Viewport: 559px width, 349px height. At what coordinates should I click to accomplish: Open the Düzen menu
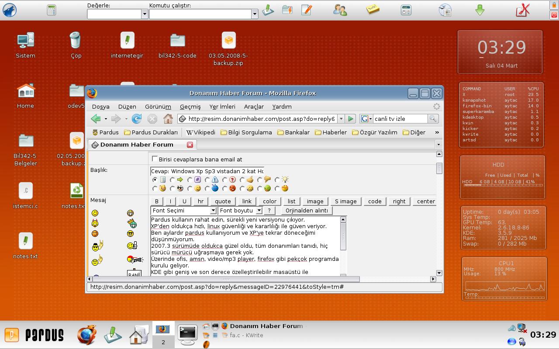pyautogui.click(x=127, y=106)
